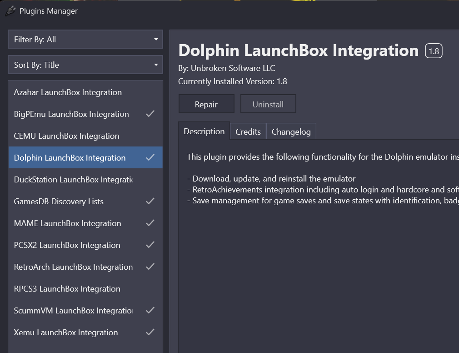Select the Description tab
The image size is (459, 353).
[x=204, y=131]
